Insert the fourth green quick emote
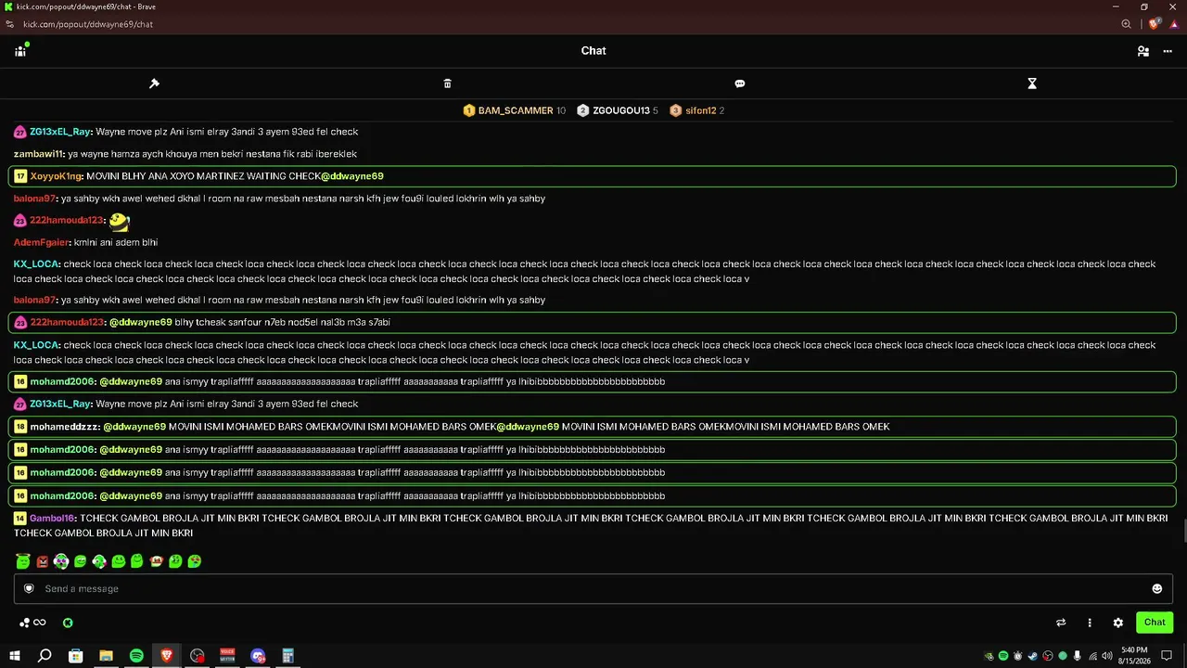1187x668 pixels. pos(80,561)
